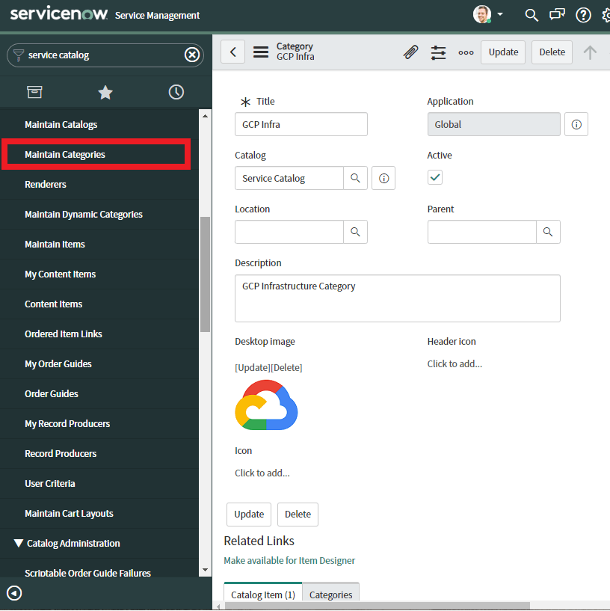Open Scriptable Order Guide Failures module

87,573
